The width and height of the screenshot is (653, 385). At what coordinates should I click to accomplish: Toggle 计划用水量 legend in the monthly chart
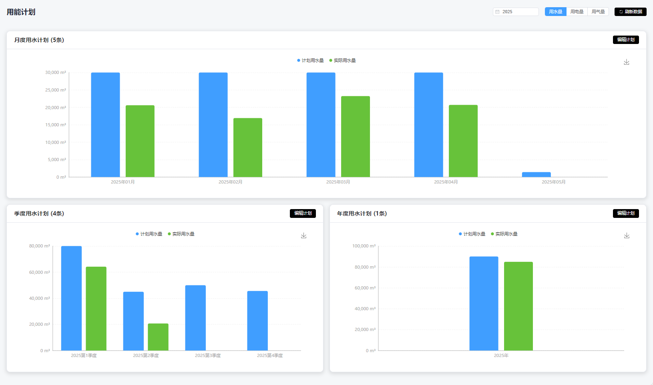pyautogui.click(x=310, y=60)
